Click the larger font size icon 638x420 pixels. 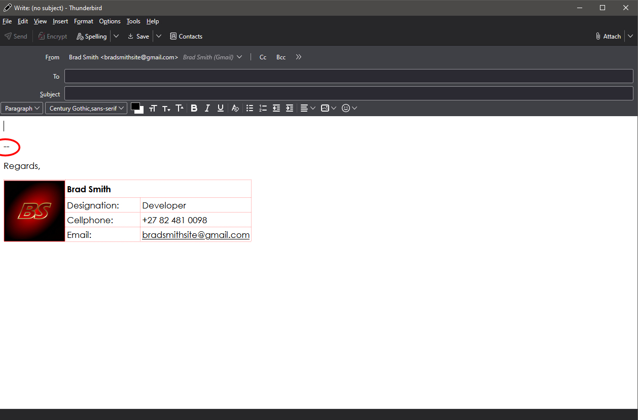[180, 108]
